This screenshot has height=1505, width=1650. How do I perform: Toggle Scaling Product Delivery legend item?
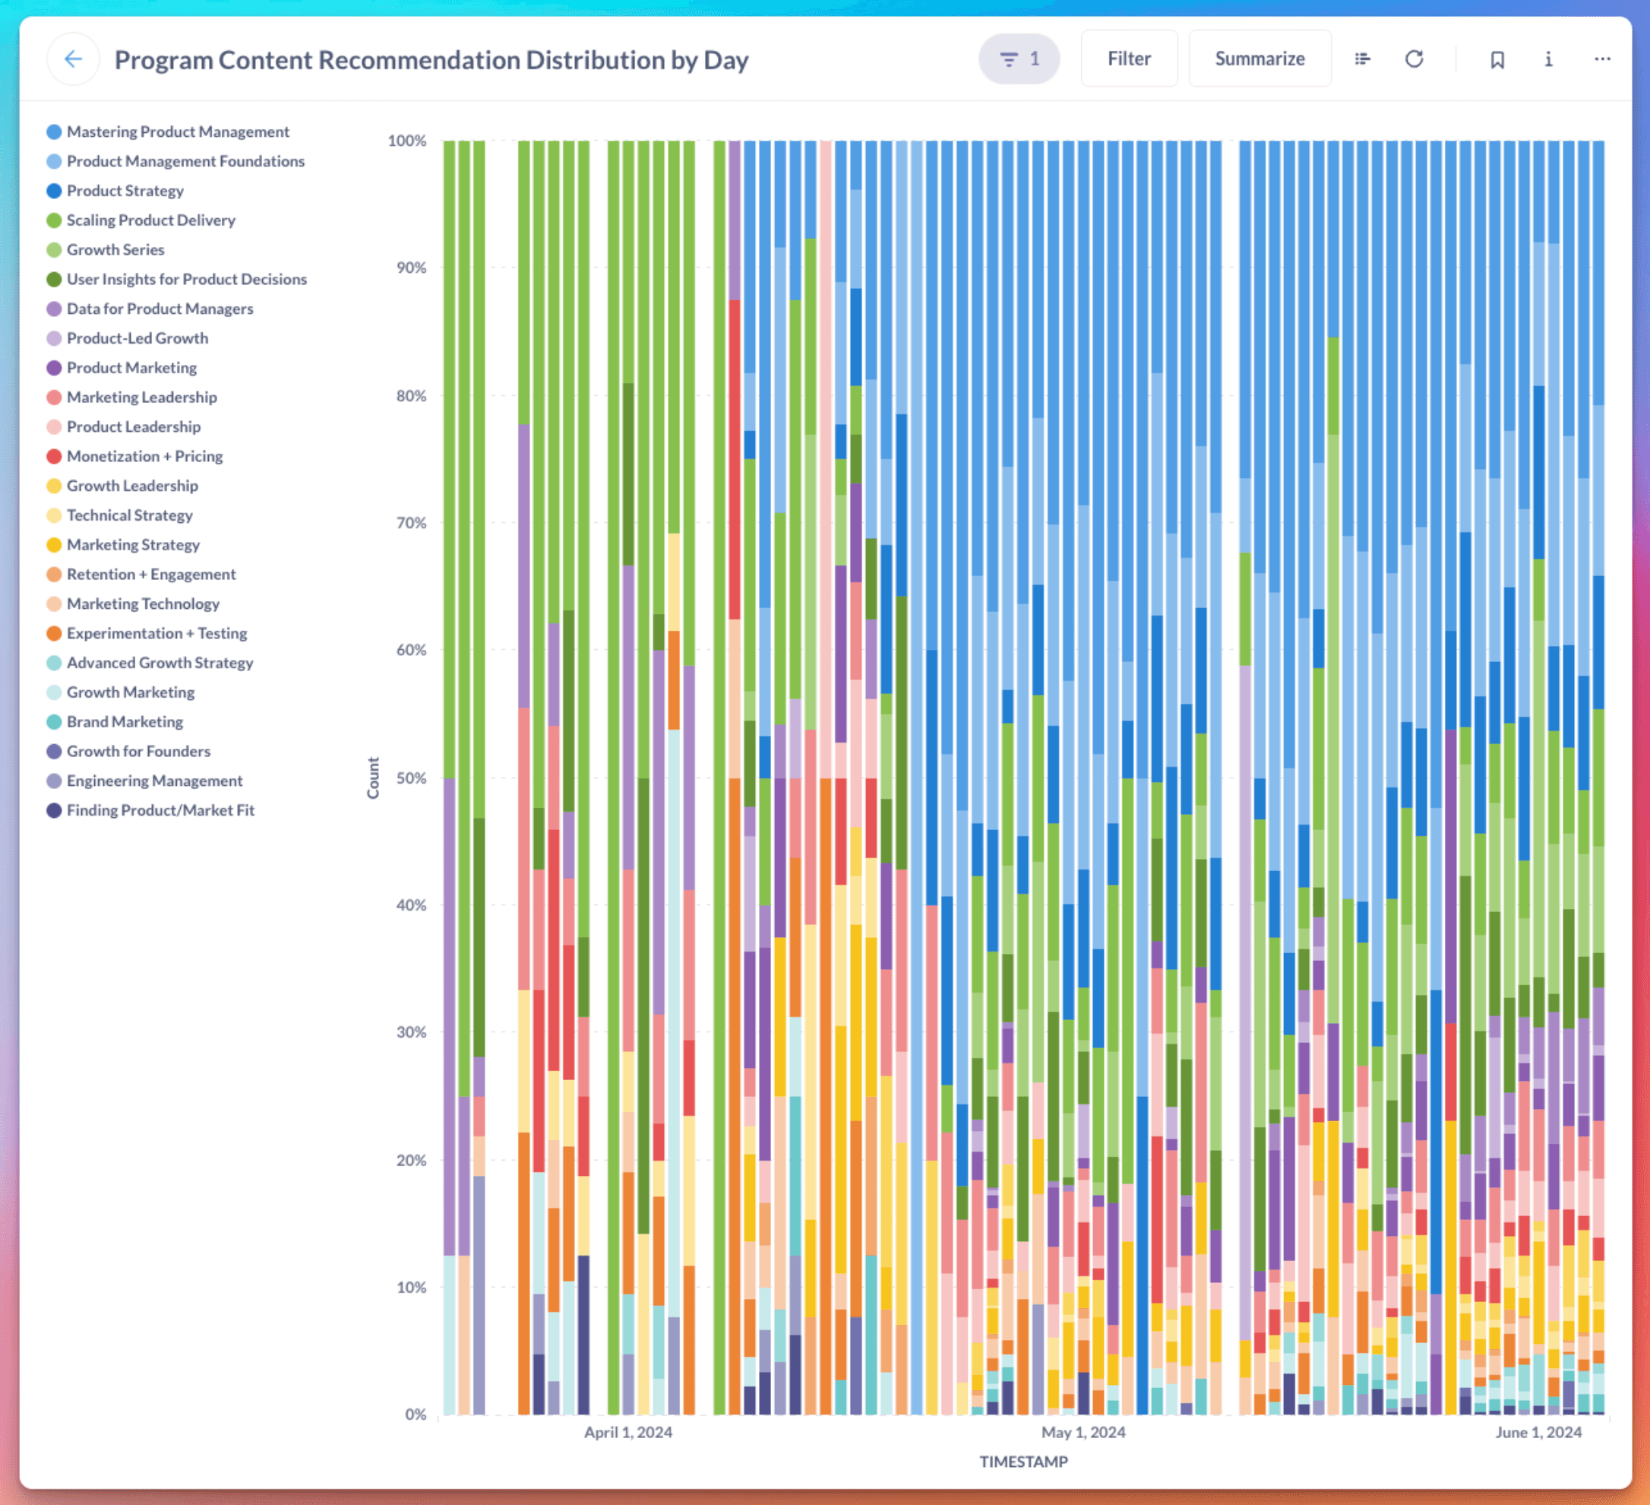150,220
